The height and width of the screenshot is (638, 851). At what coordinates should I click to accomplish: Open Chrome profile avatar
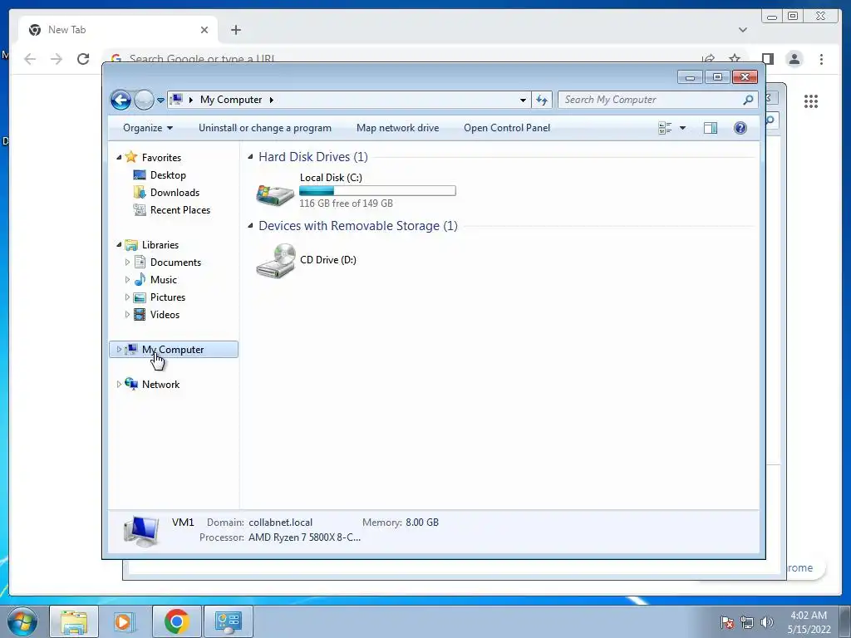(x=794, y=59)
